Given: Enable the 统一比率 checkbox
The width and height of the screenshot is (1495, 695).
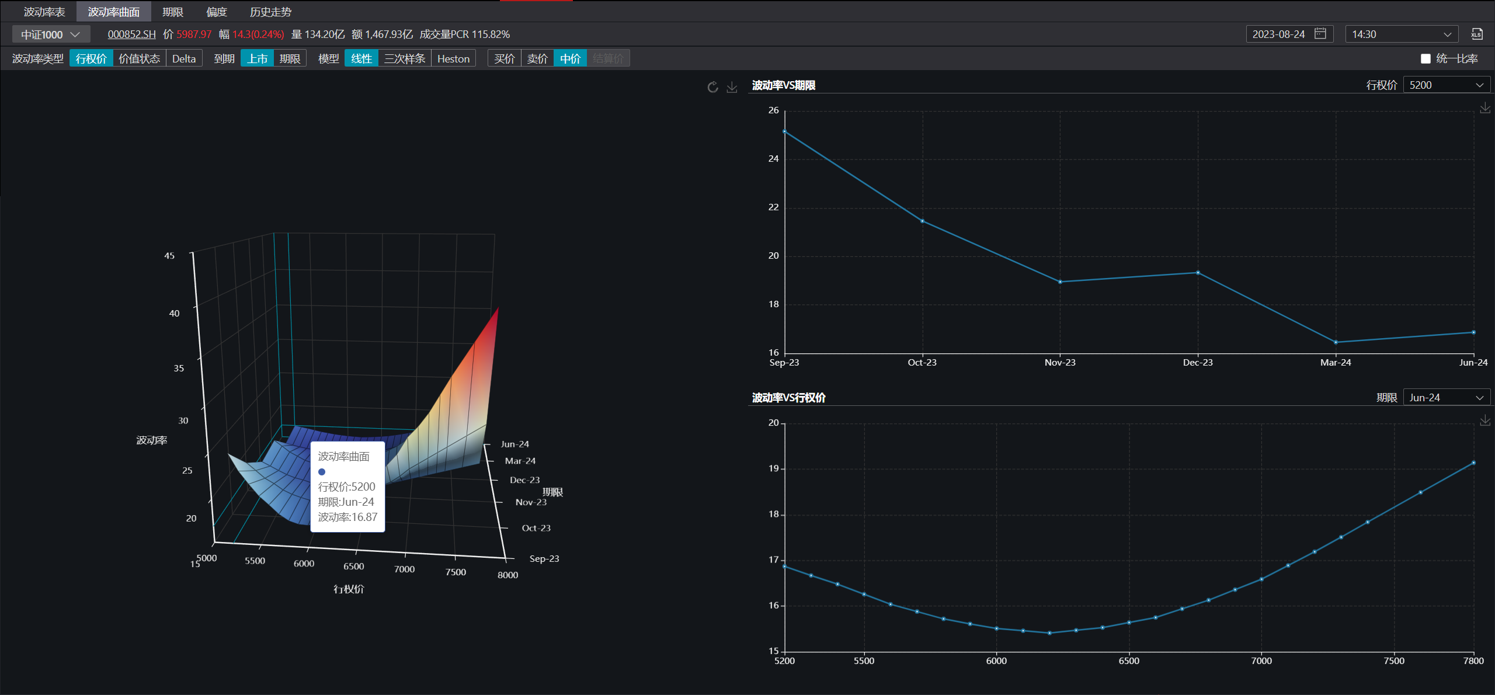Looking at the screenshot, I should [x=1426, y=58].
